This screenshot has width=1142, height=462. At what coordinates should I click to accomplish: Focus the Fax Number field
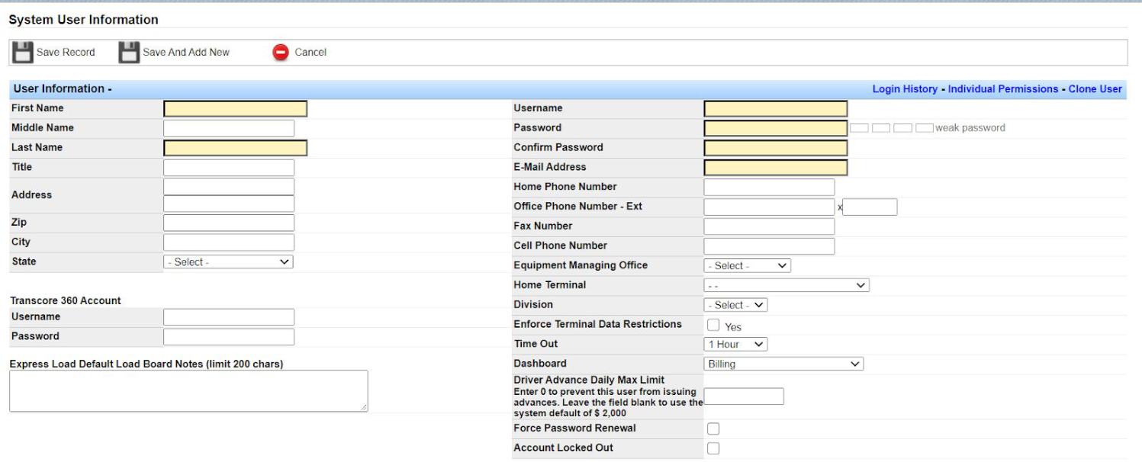coord(769,226)
